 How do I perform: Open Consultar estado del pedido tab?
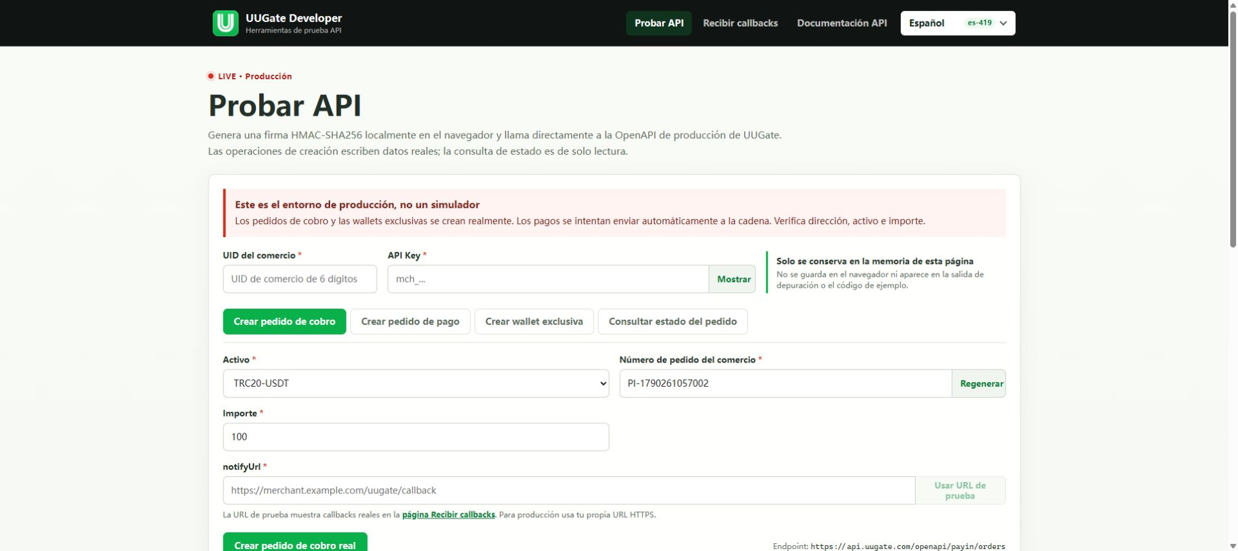point(673,322)
